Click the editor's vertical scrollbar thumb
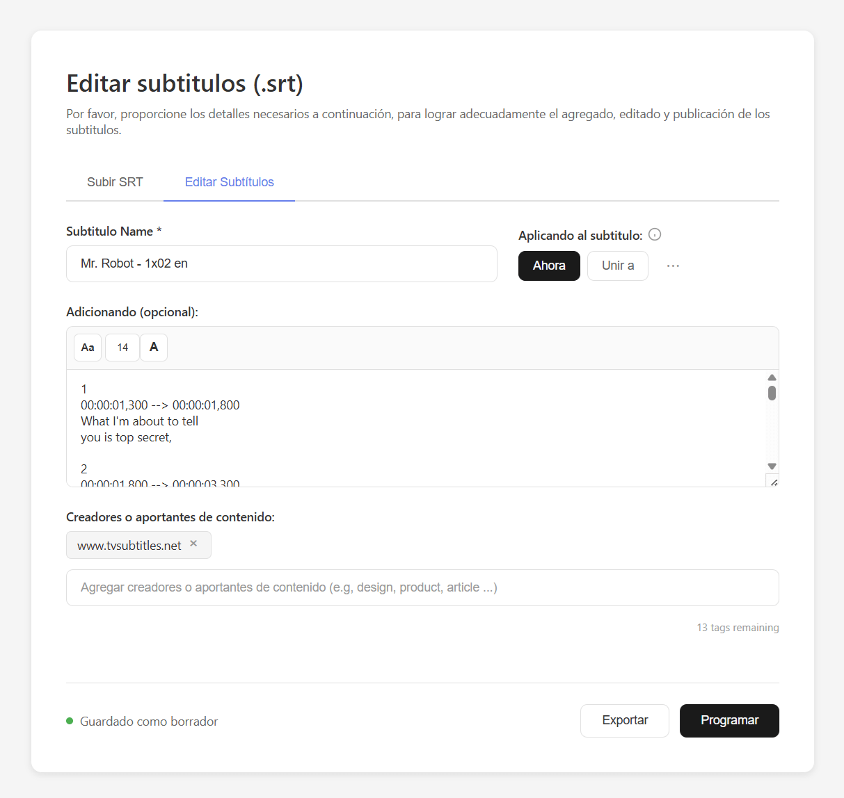 (772, 393)
